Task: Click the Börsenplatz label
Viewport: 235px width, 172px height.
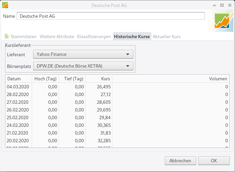Action: (x=19, y=66)
